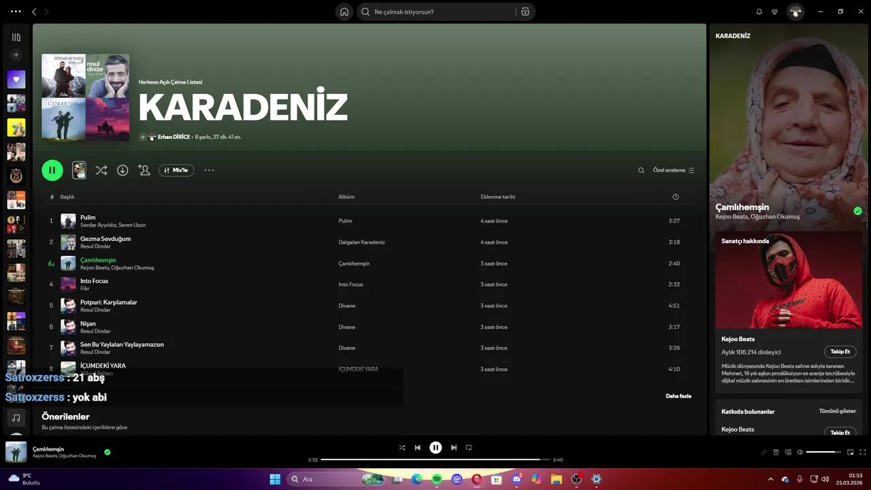Select the track Nişan
This screenshot has height=490, width=871.
pos(88,323)
